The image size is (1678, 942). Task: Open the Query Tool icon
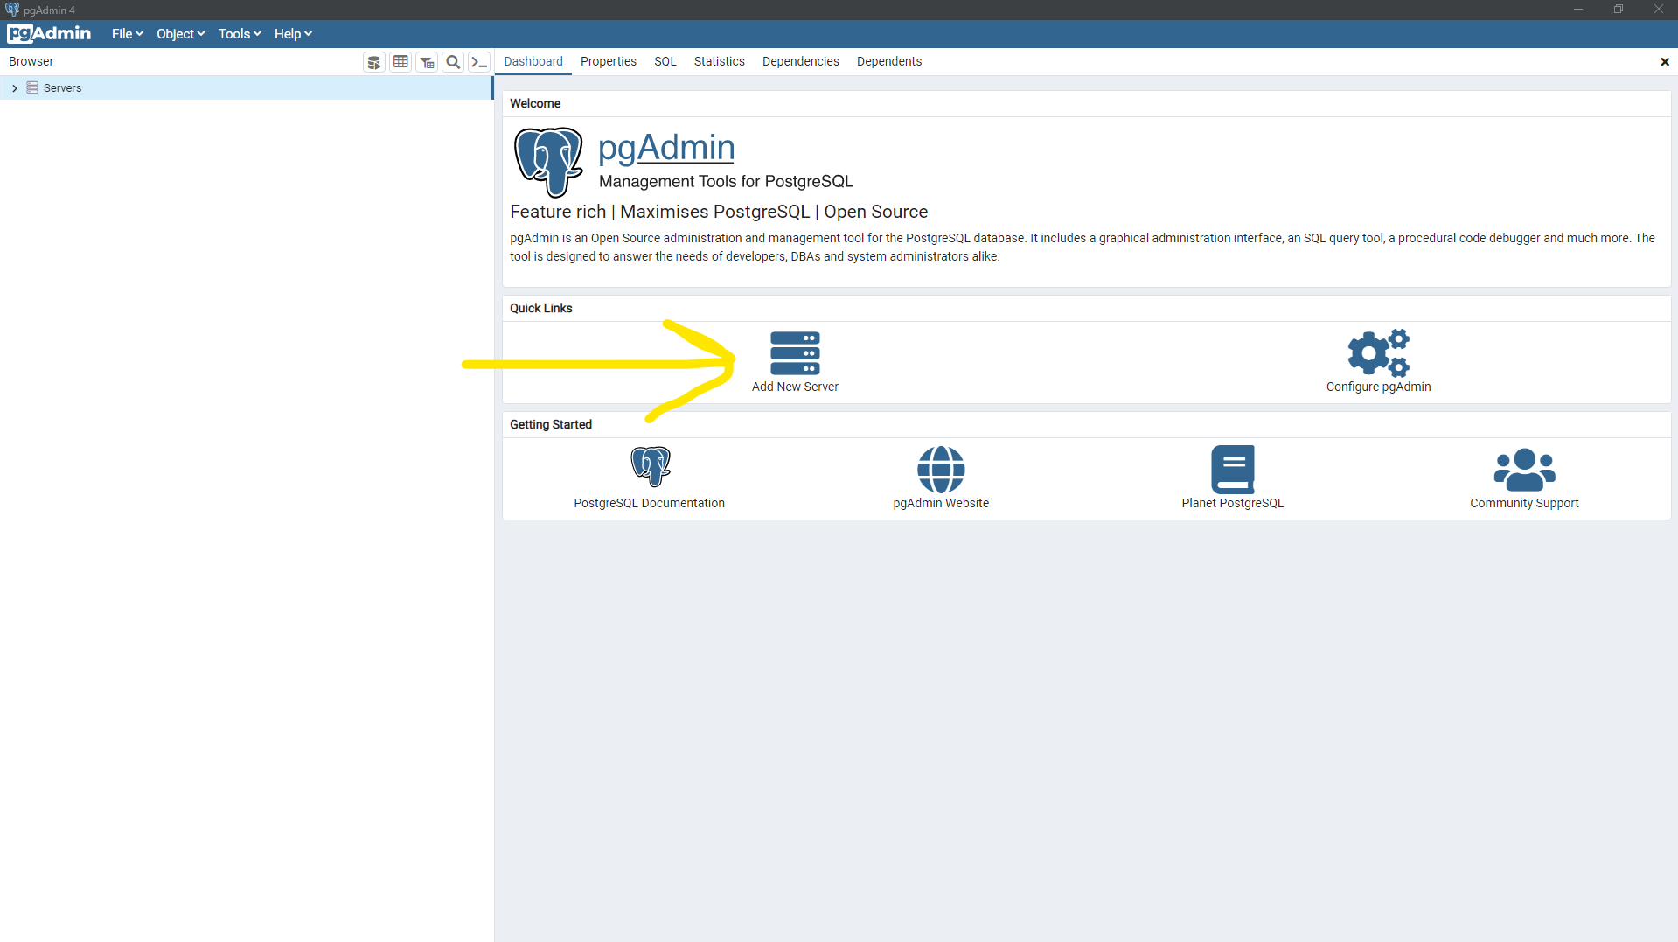[x=373, y=61]
